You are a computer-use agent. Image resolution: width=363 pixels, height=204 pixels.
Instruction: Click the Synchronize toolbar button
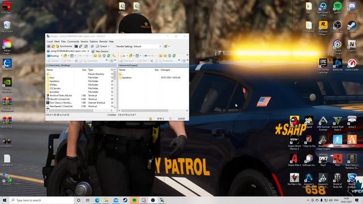[x=64, y=46]
